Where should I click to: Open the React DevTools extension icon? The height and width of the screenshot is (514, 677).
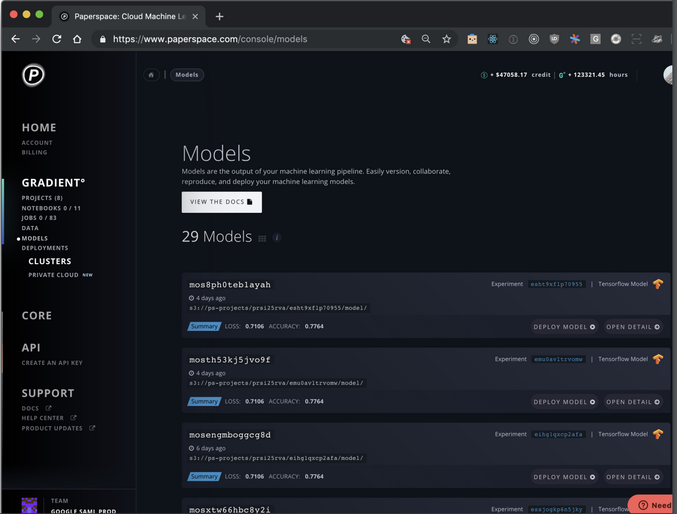[493, 39]
